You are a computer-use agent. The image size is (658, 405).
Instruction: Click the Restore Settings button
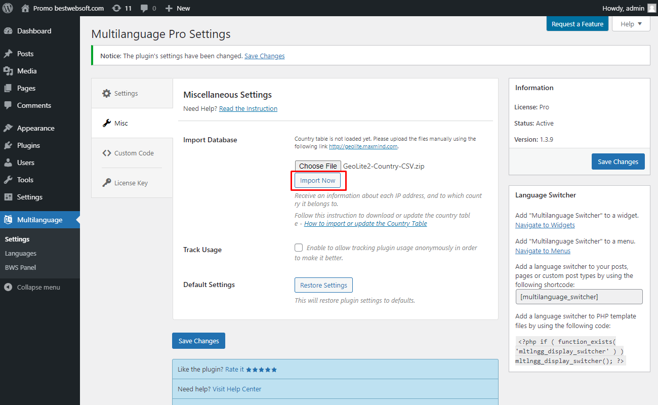click(323, 285)
